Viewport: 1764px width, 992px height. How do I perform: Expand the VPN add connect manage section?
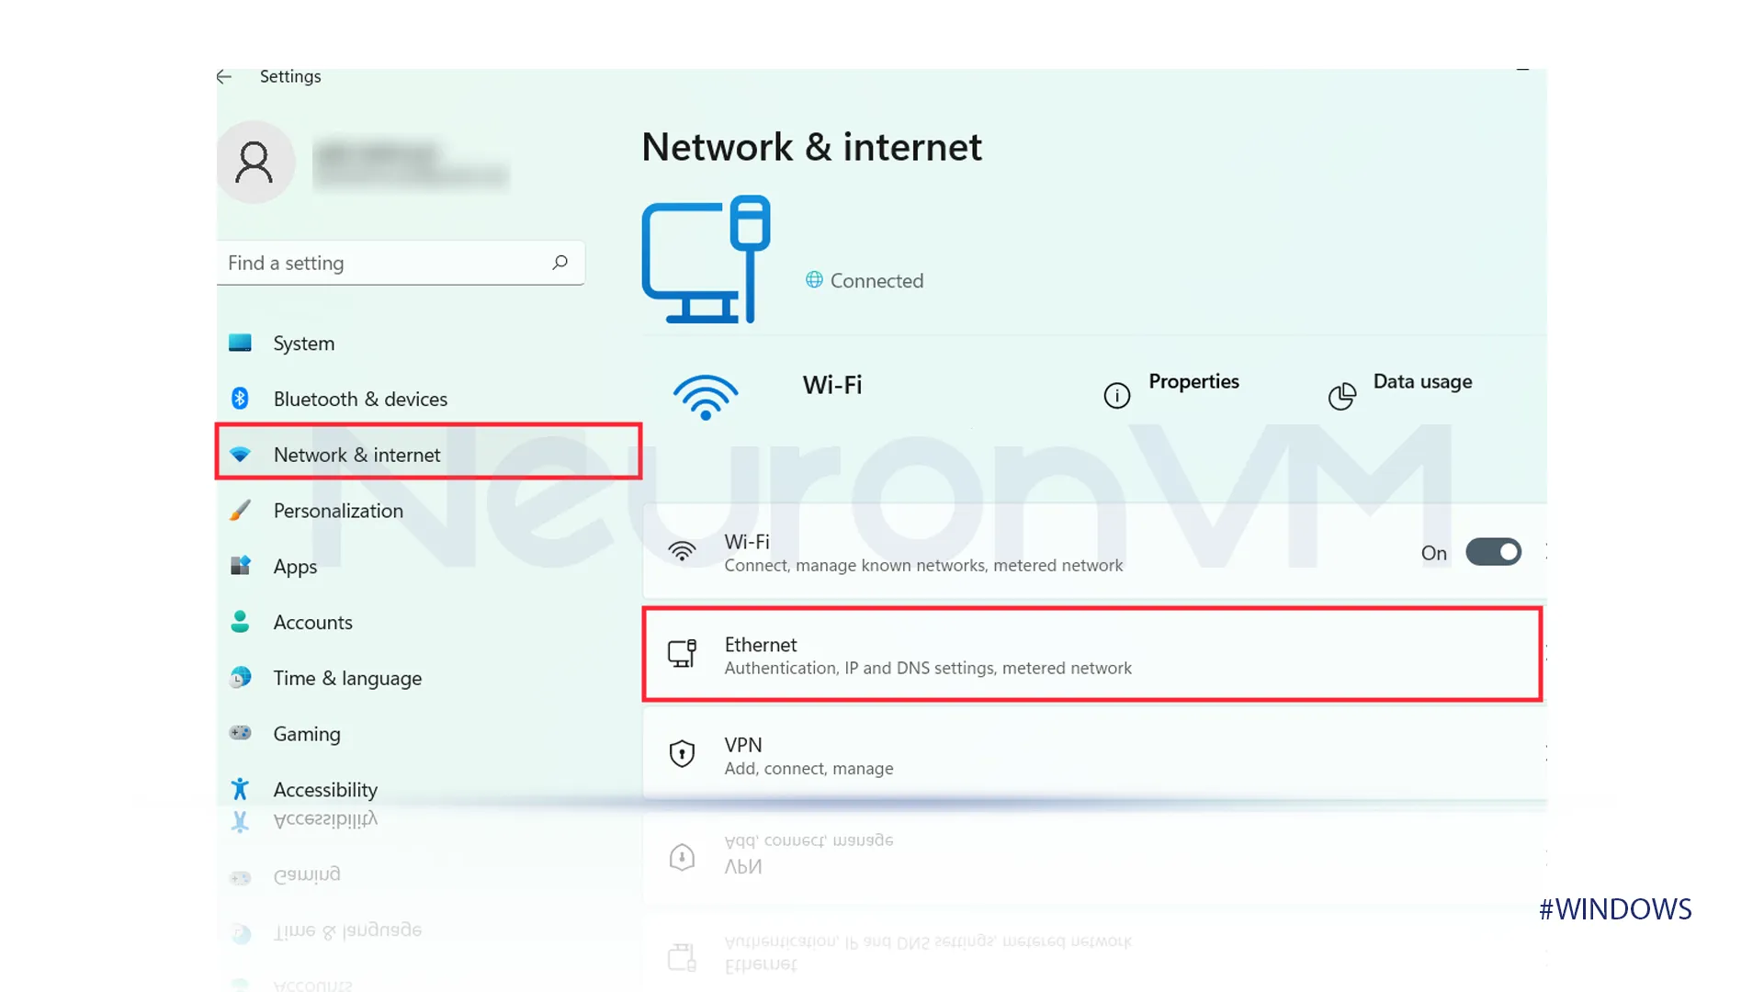coord(1091,753)
